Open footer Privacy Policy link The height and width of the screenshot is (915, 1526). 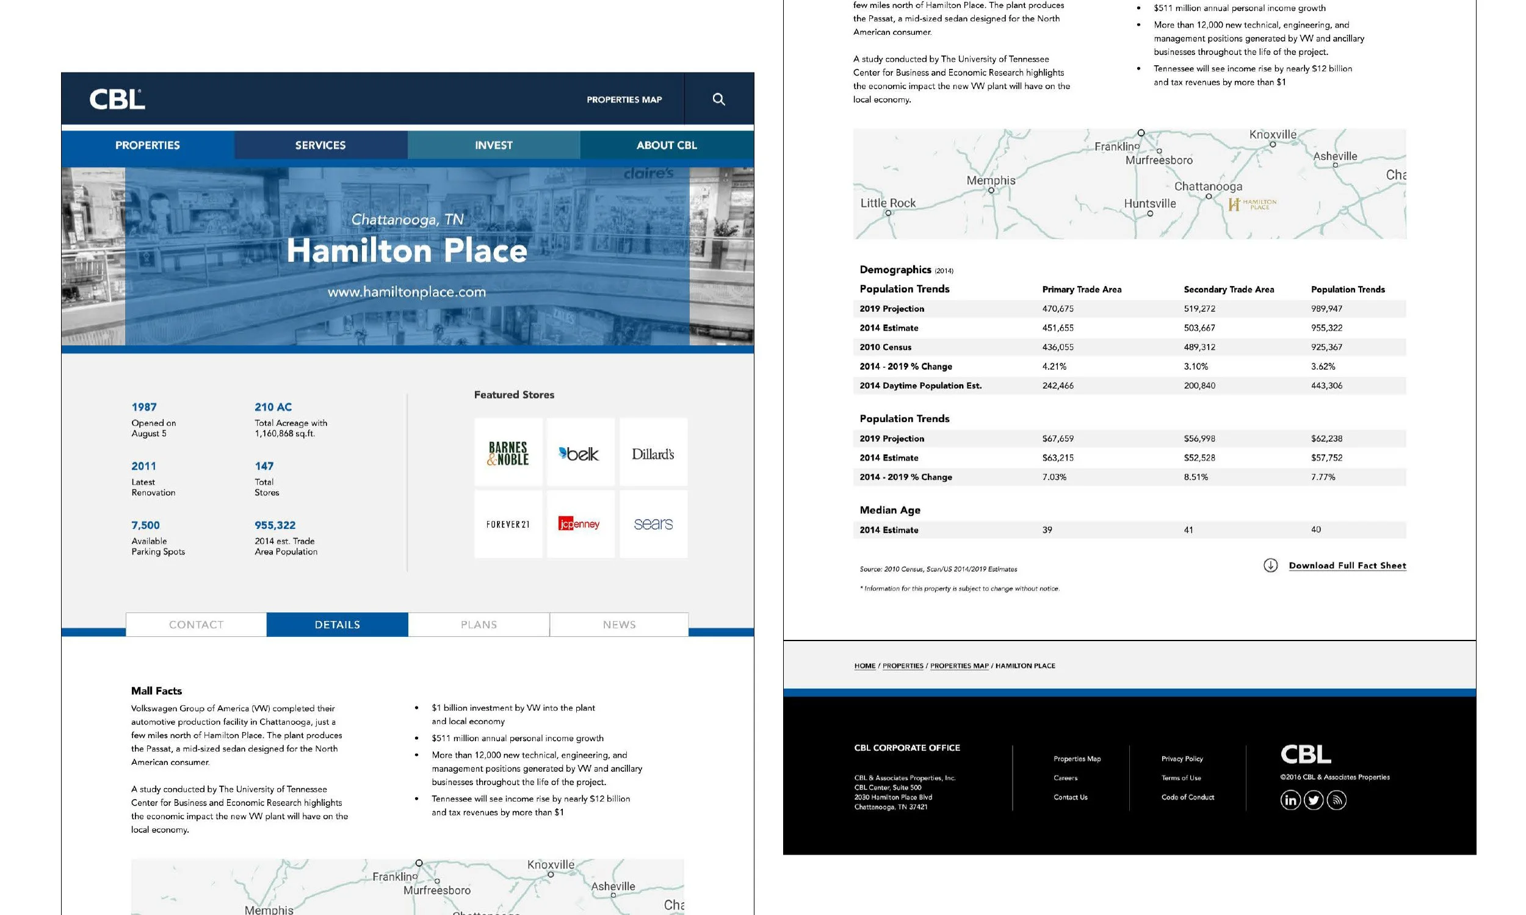1182,759
